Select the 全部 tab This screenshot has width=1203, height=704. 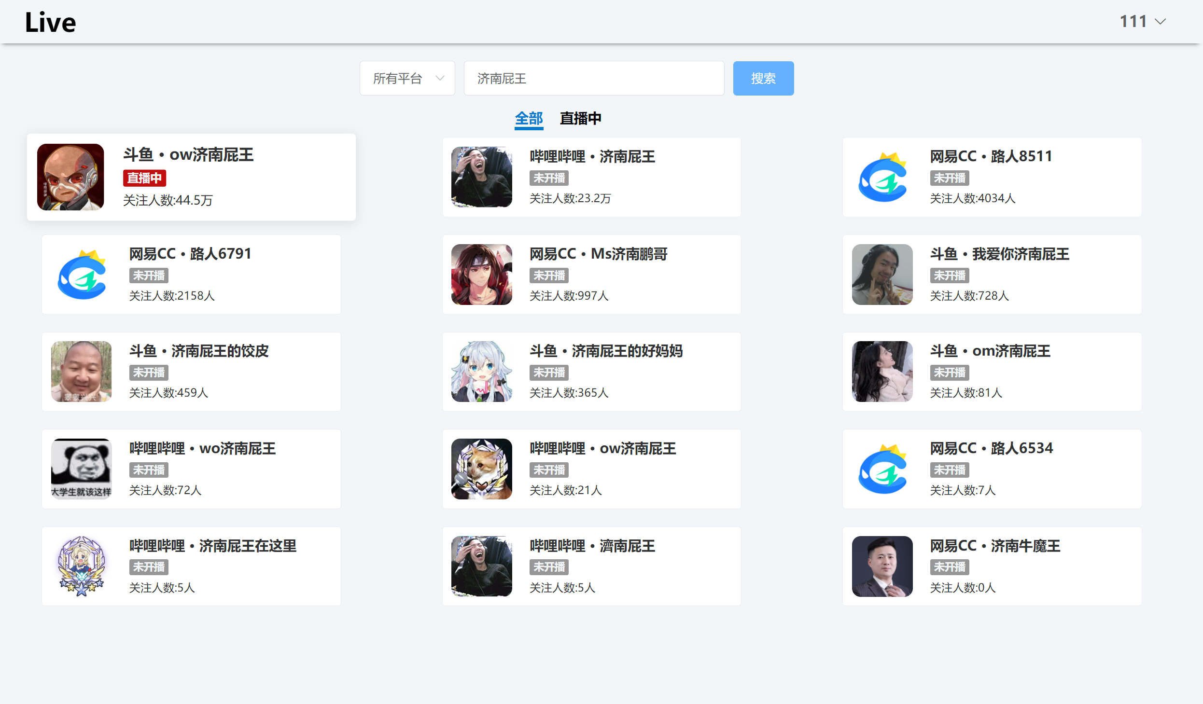[x=529, y=118]
